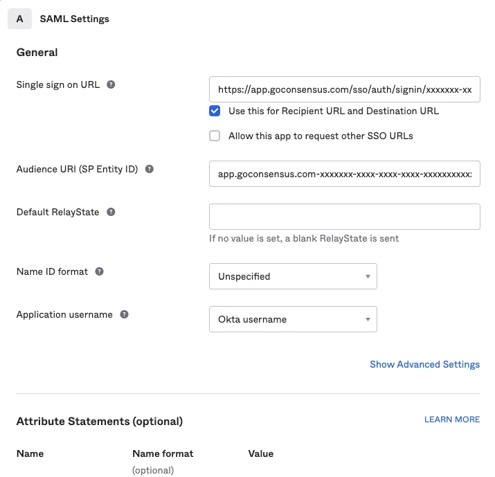Click Application username help icon
The height and width of the screenshot is (477, 495).
[x=124, y=315]
